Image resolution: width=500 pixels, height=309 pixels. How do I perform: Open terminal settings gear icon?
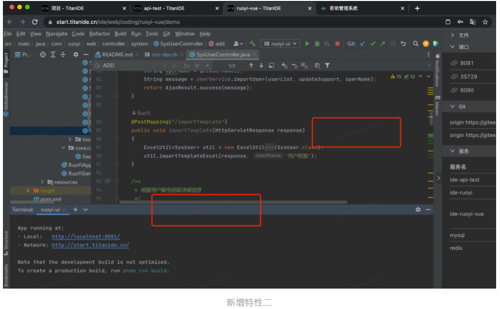[x=418, y=209]
